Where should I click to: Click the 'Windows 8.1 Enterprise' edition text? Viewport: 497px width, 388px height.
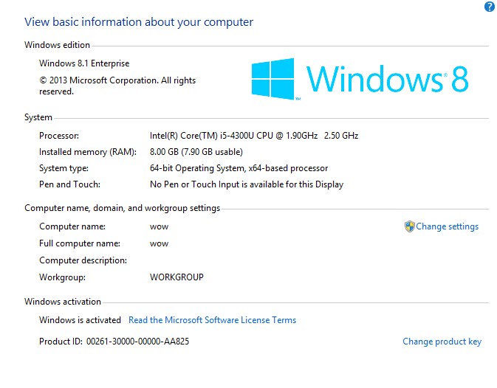coord(84,63)
